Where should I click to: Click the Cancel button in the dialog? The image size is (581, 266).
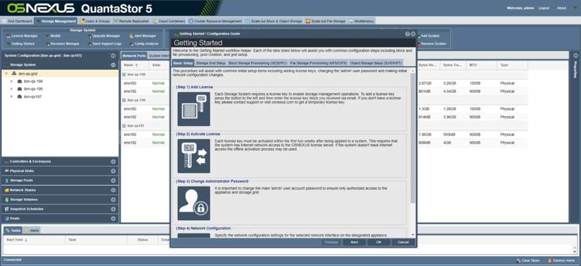tap(403, 242)
